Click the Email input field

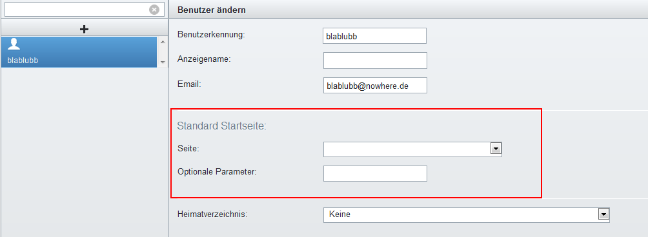point(375,85)
